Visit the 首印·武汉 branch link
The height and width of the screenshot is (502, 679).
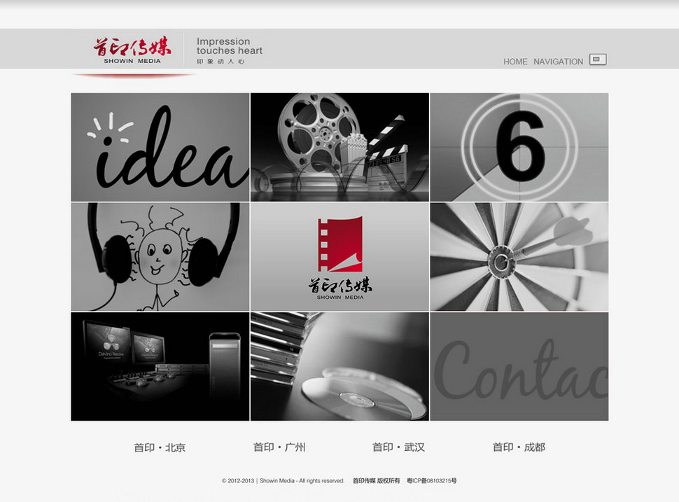(x=398, y=447)
